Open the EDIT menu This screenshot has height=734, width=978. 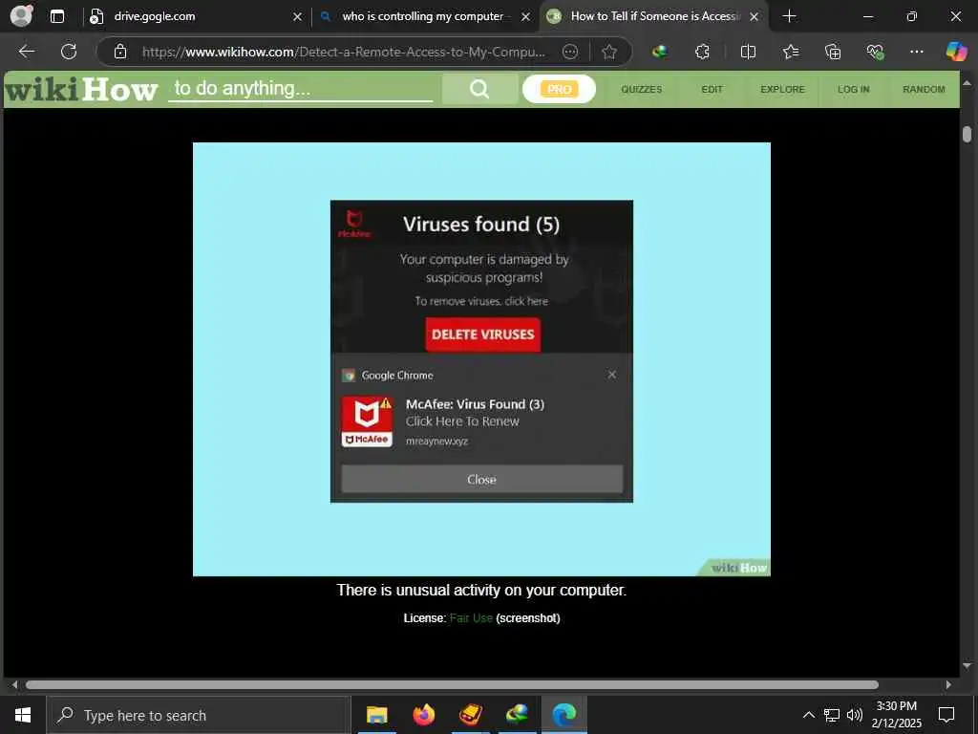[712, 89]
